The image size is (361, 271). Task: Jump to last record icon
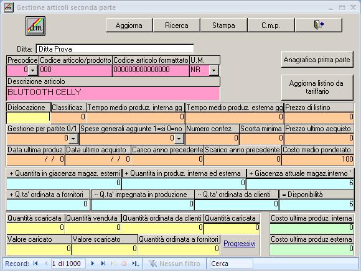[x=103, y=264]
